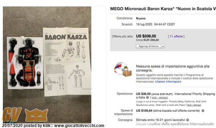Click the 'International Priority Shipping' text
Viewport: 216px width, 128px height.
(195, 94)
